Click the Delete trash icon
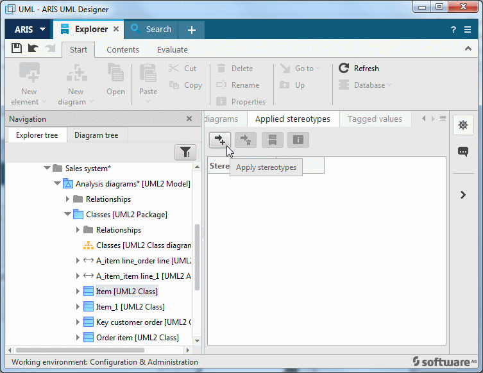 [x=221, y=68]
